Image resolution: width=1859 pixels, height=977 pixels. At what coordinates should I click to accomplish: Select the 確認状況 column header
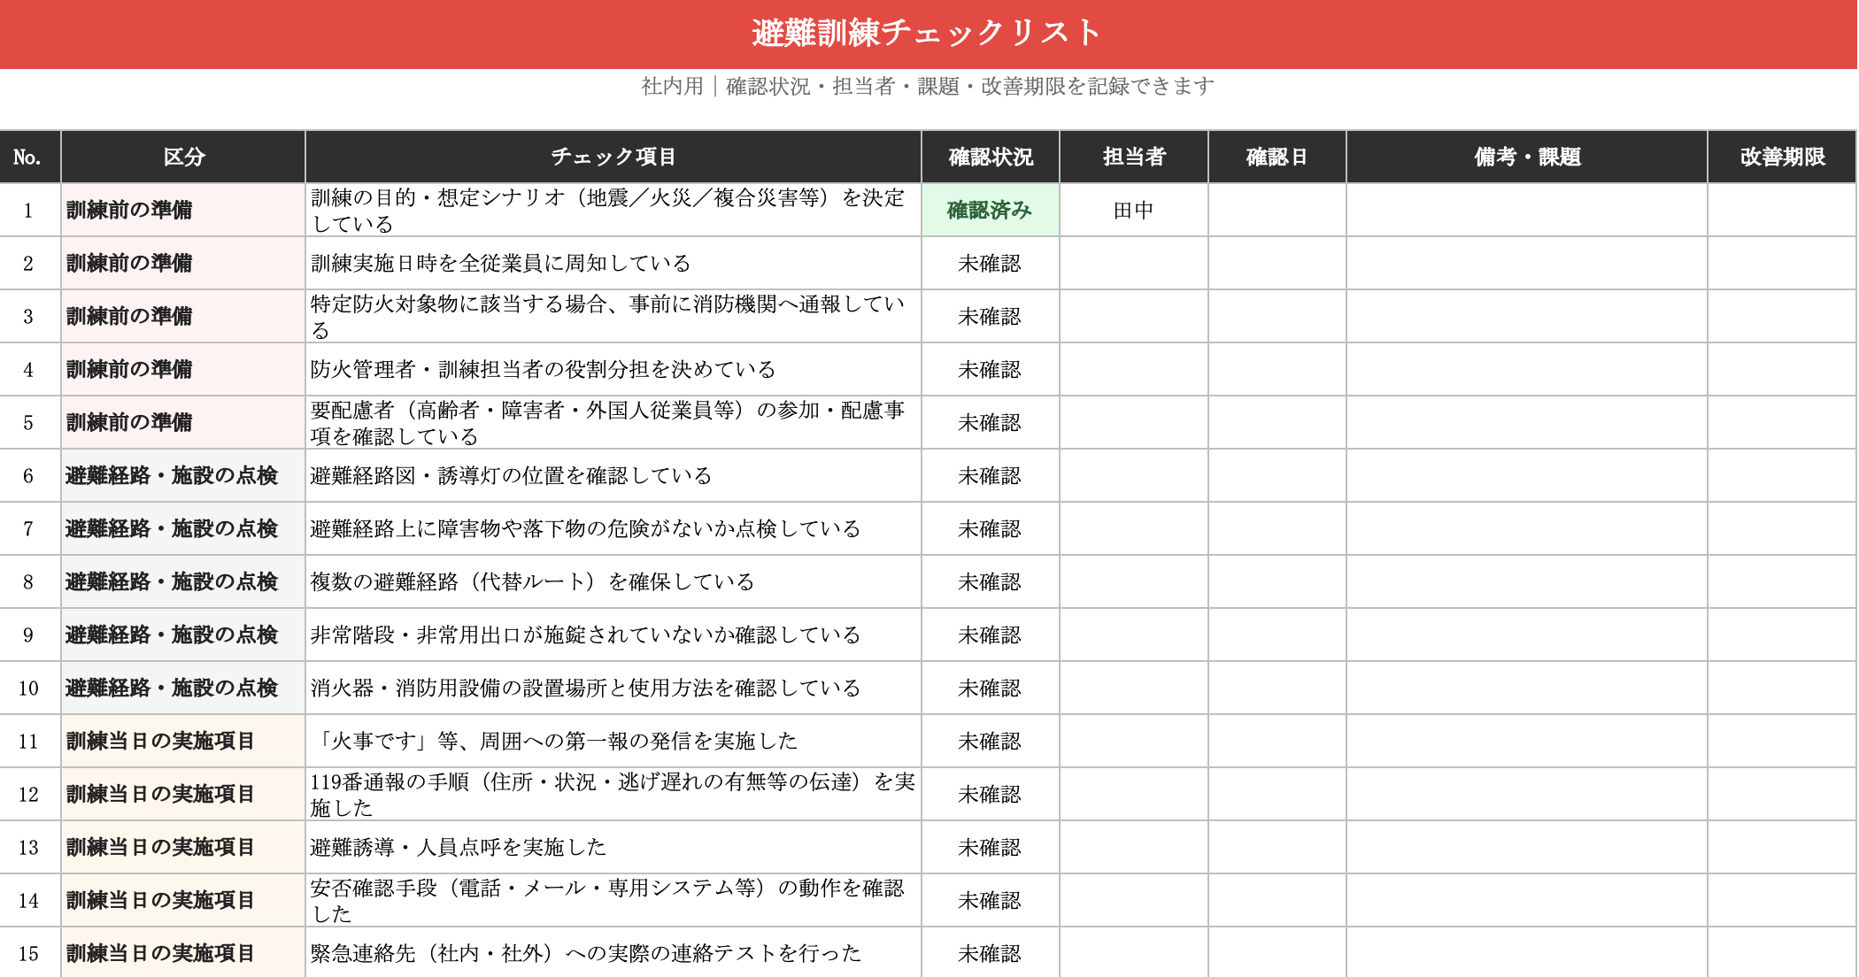[x=990, y=157]
